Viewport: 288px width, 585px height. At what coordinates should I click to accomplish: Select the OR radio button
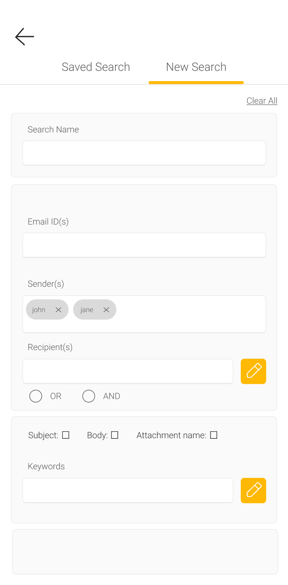pos(36,396)
